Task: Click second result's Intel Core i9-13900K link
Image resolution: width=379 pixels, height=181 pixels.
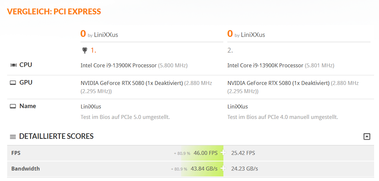Action: (266, 65)
